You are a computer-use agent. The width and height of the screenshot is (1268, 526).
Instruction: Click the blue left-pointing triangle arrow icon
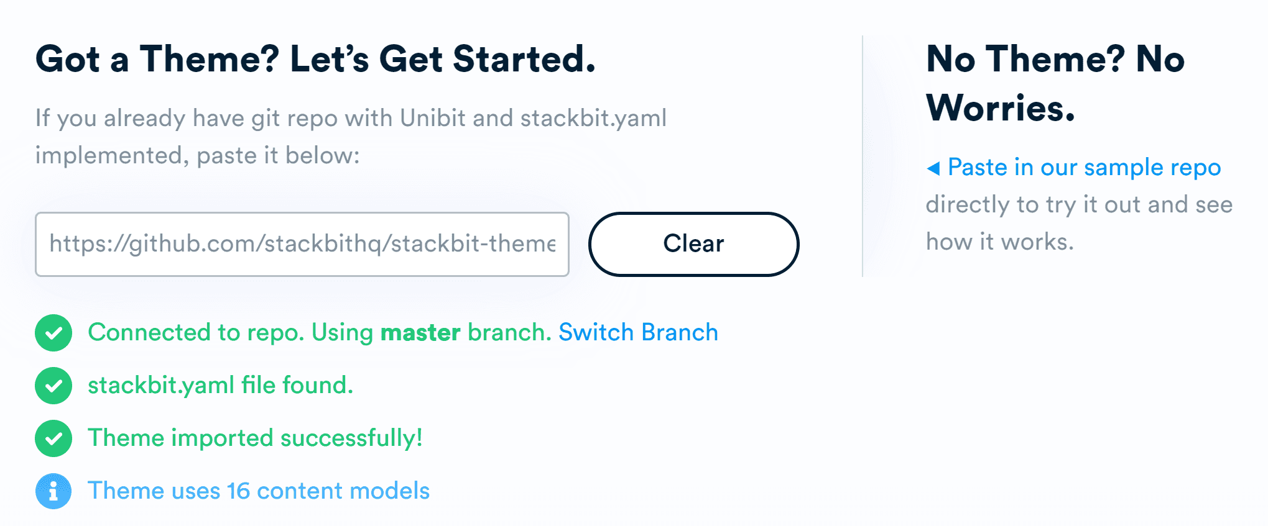[933, 168]
